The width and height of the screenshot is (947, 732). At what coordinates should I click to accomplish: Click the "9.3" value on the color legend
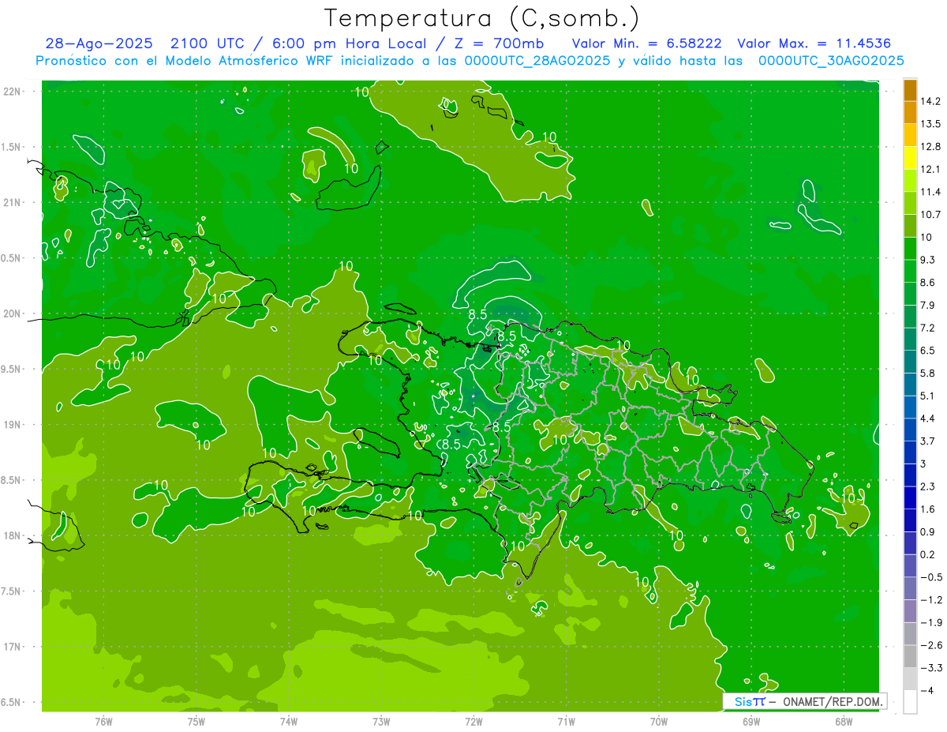(x=927, y=260)
